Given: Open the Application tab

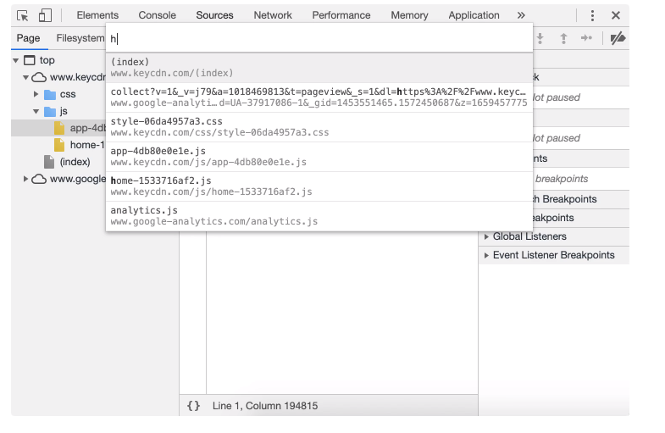Looking at the screenshot, I should 474,15.
